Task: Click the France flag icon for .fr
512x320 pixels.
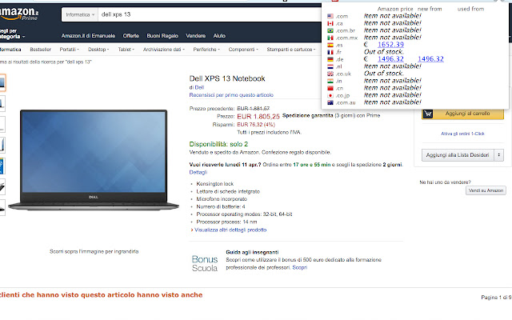Action: pyautogui.click(x=330, y=52)
